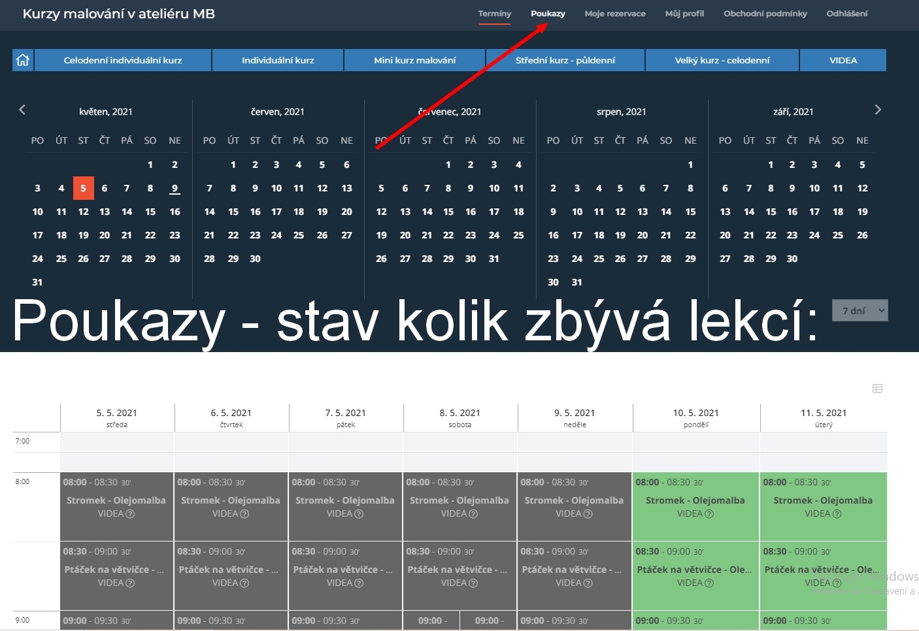Click the 10. 5. 2021 pondělí column header
919x631 pixels.
696,418
